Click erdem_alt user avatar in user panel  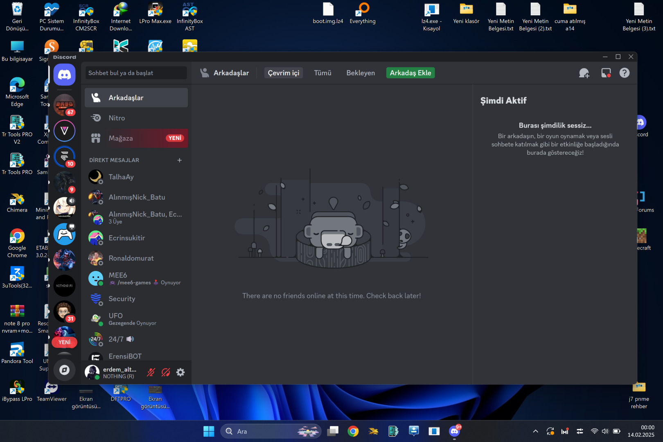[92, 372]
